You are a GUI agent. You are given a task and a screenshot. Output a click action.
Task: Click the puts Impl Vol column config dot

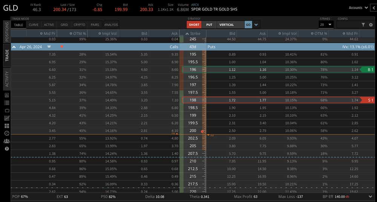[x=280, y=34]
